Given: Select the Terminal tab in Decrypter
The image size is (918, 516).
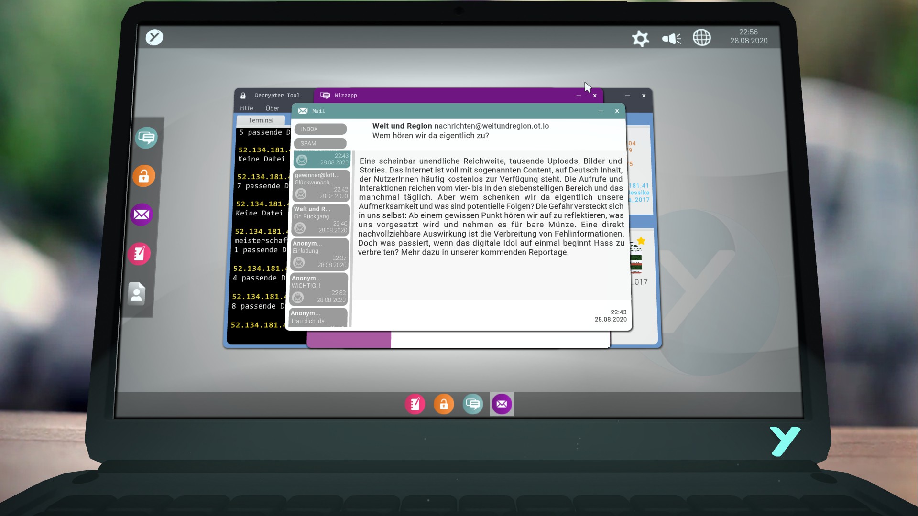Looking at the screenshot, I should click(x=261, y=120).
